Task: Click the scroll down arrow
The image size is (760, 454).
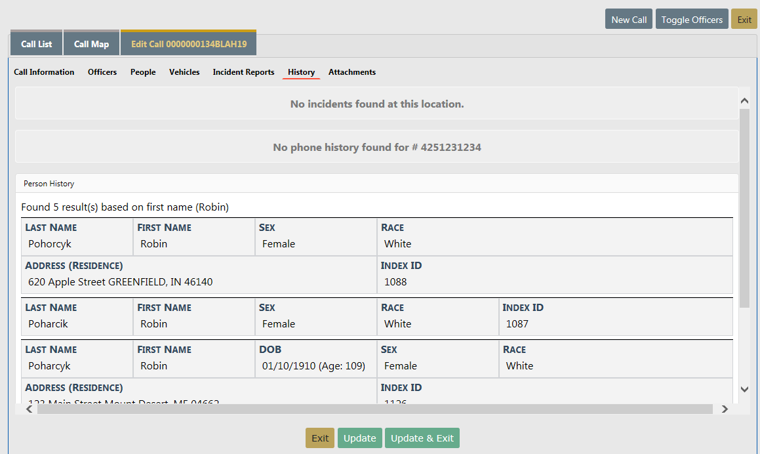Action: pyautogui.click(x=744, y=389)
